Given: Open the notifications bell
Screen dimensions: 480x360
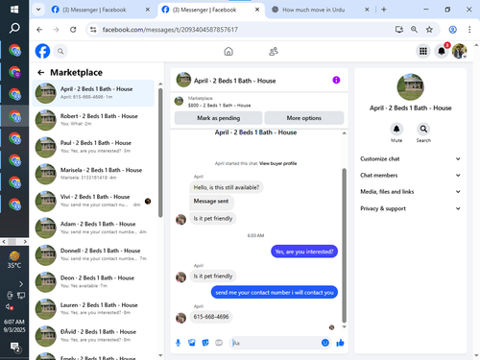Looking at the screenshot, I should (442, 51).
